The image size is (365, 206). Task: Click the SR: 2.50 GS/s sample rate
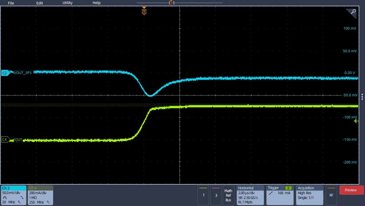tap(248, 198)
